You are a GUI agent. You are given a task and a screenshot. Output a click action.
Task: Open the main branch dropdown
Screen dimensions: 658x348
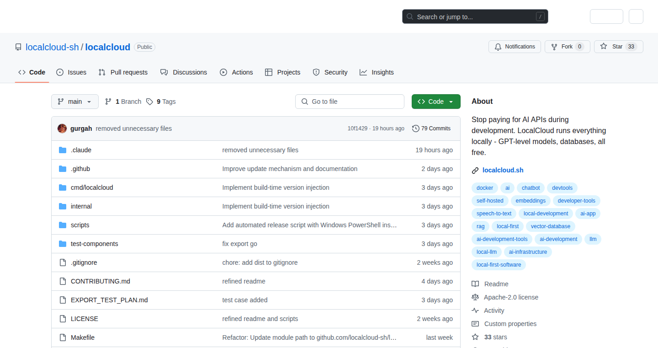(75, 102)
